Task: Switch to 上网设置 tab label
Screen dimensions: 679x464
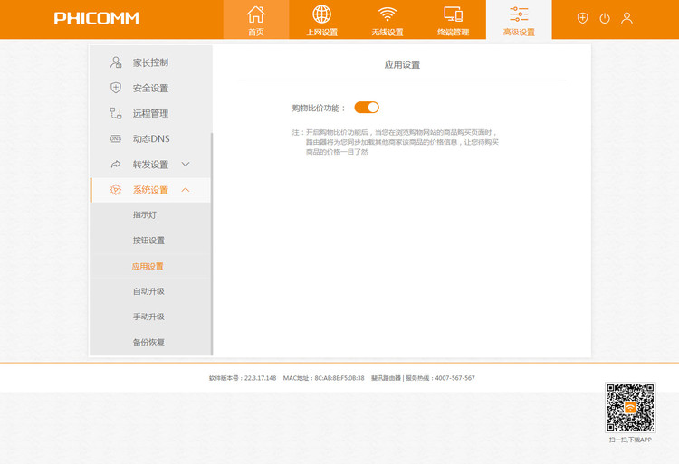Action: 321,32
